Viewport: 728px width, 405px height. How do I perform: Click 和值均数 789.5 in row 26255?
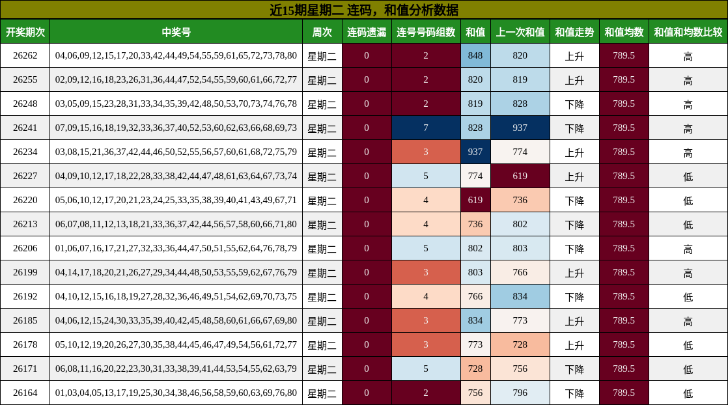(624, 80)
